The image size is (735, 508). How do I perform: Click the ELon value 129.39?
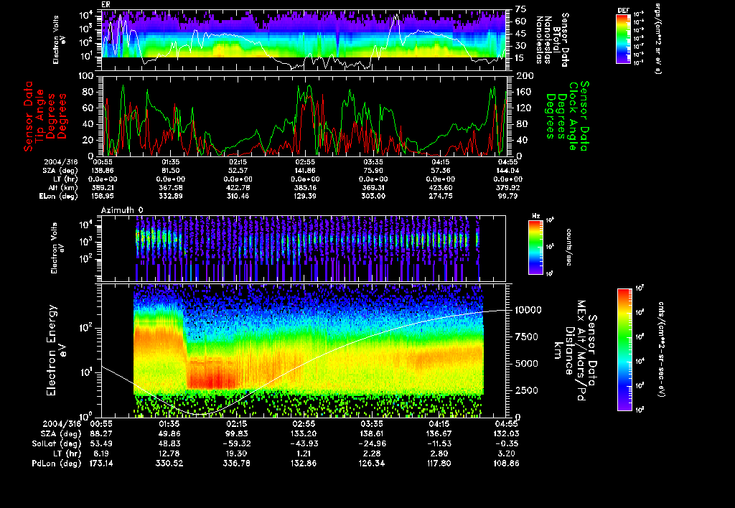point(305,197)
